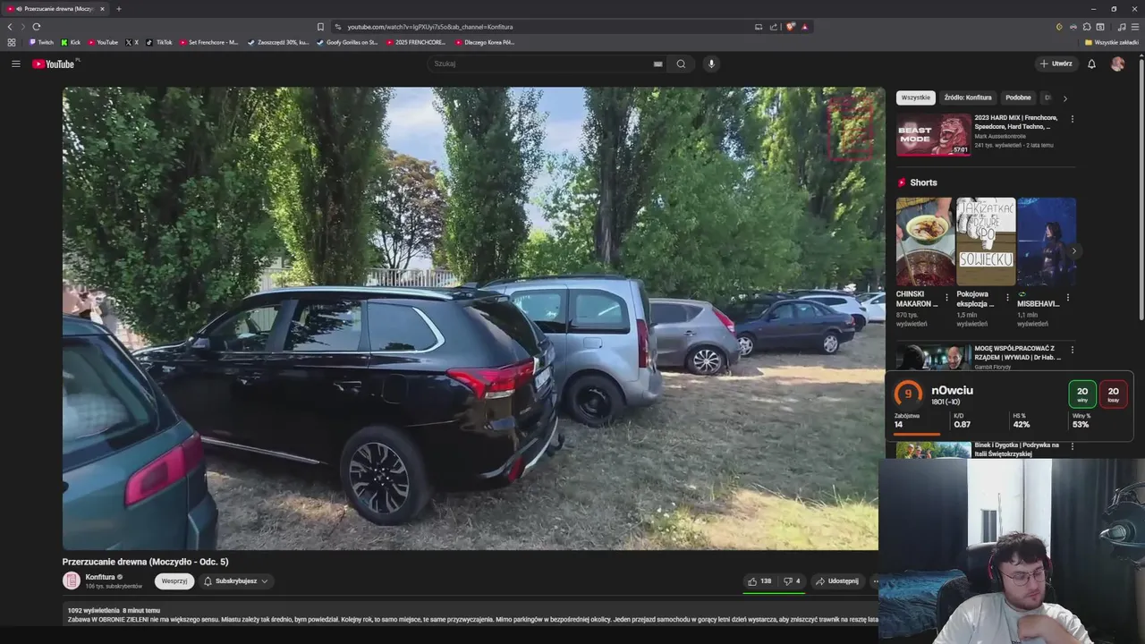Open the account avatar menu
The height and width of the screenshot is (644, 1145).
pyautogui.click(x=1117, y=64)
